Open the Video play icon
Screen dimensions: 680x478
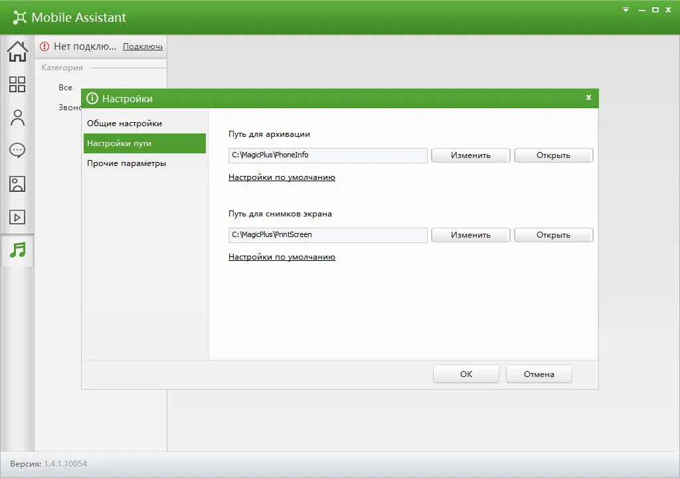pos(17,217)
